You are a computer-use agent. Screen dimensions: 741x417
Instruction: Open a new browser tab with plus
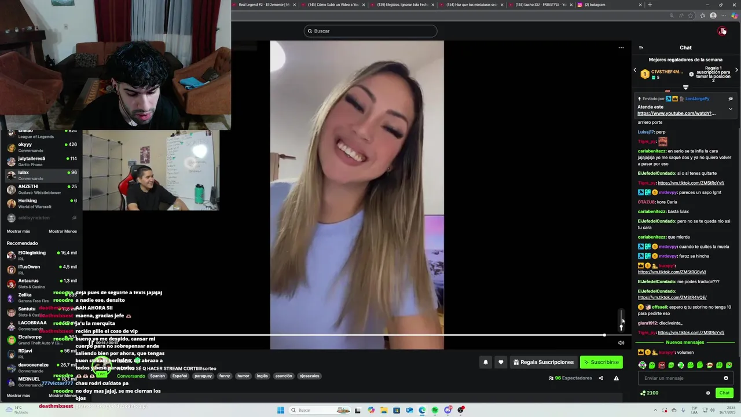pos(650,5)
